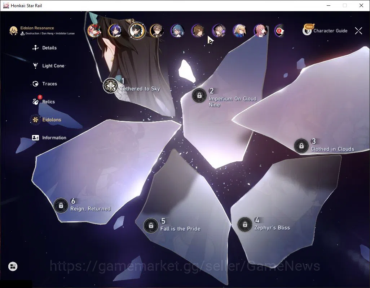The width and height of the screenshot is (370, 288).
Task: Click the grid icon at bottom left
Action: point(13,266)
